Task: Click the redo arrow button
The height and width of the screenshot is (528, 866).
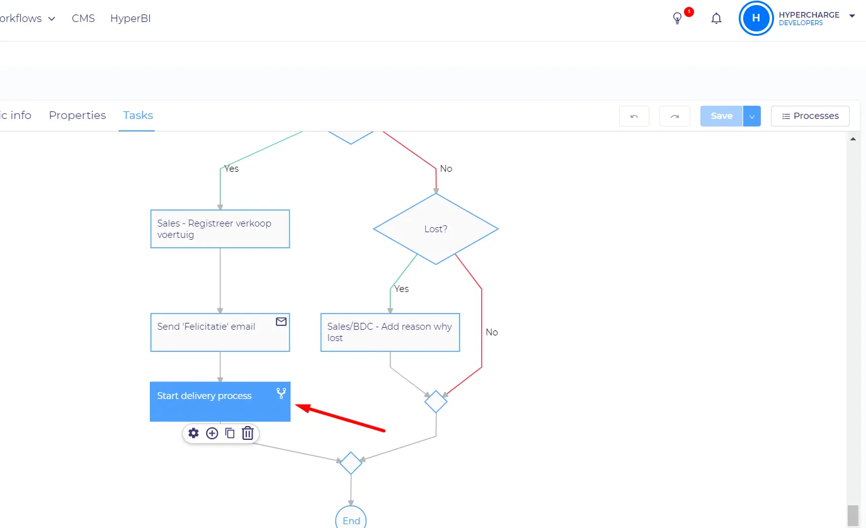Action: (x=675, y=116)
